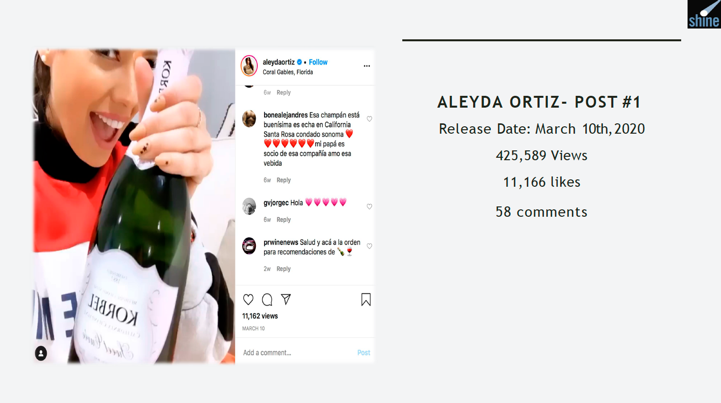Image resolution: width=721 pixels, height=403 pixels.
Task: Click the Shine logo in top corner
Action: click(704, 14)
